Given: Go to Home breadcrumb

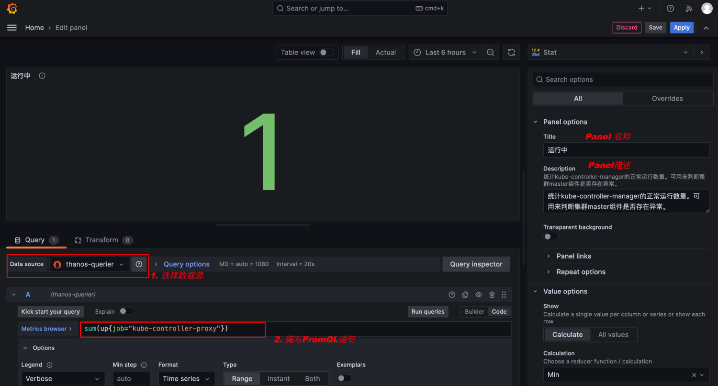Looking at the screenshot, I should [34, 28].
